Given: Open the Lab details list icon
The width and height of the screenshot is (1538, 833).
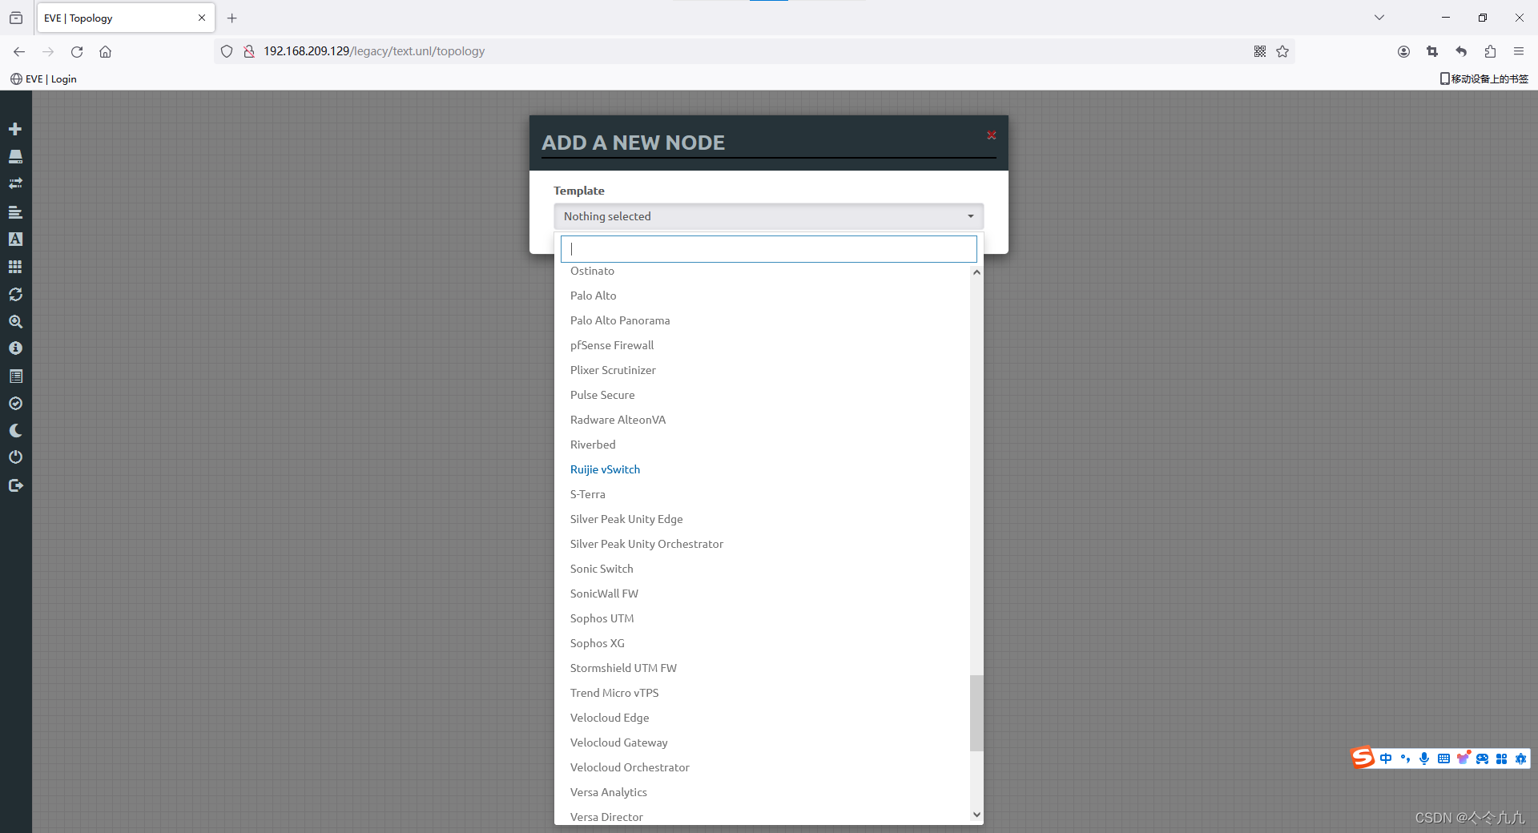Looking at the screenshot, I should click(x=15, y=376).
